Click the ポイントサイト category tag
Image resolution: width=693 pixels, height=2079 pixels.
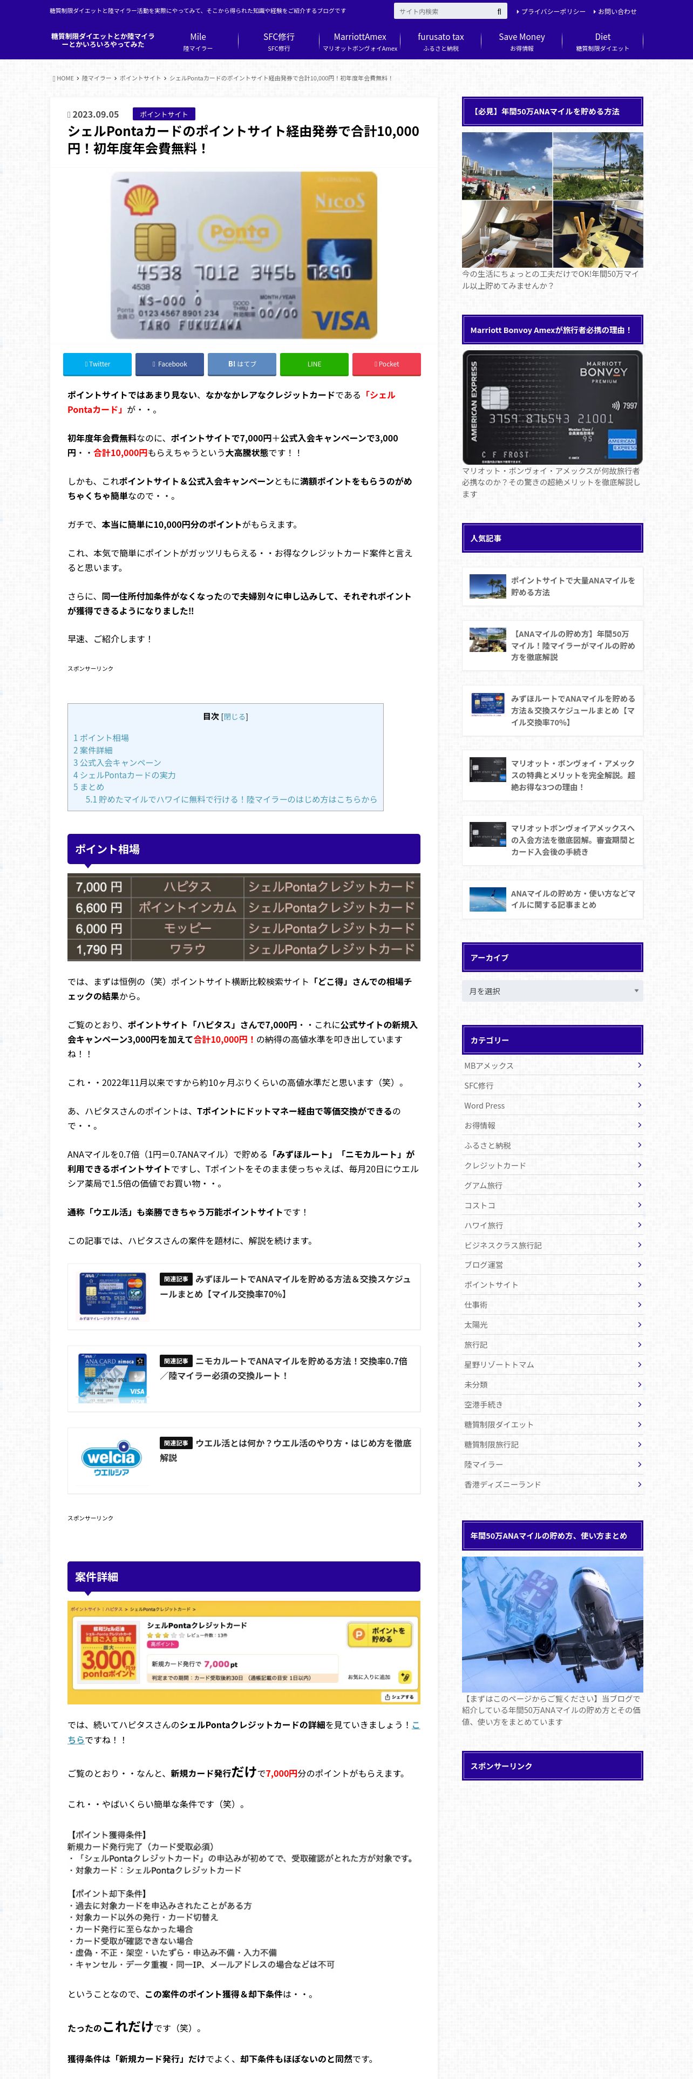click(x=164, y=114)
